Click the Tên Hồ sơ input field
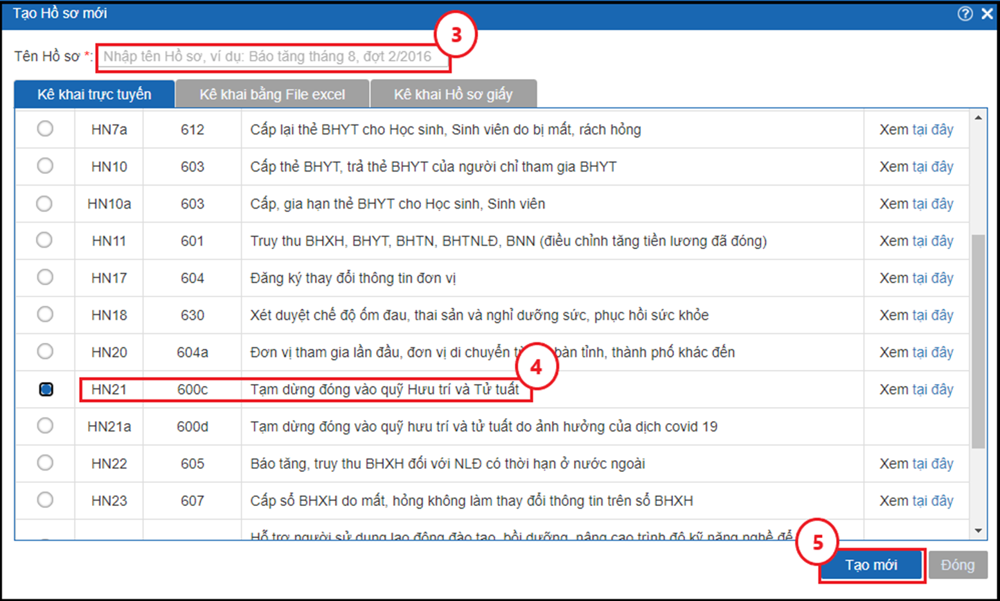1000x601 pixels. (x=273, y=57)
